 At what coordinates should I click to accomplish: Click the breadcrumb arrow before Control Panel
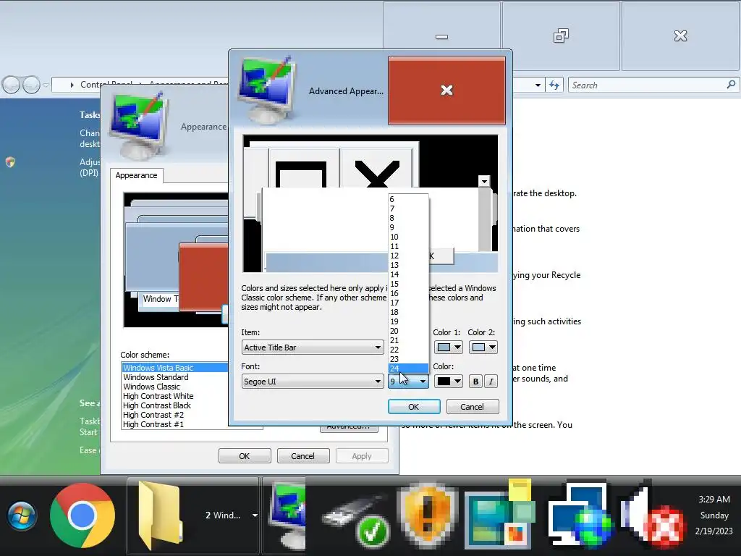[72, 85]
